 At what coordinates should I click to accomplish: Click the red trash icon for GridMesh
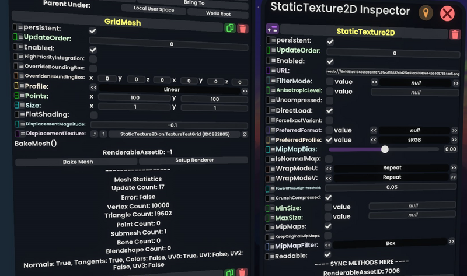tap(243, 28)
